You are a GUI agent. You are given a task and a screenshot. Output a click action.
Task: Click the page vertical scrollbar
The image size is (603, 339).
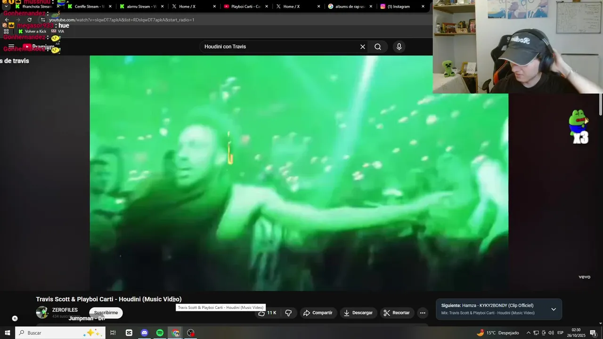601,105
